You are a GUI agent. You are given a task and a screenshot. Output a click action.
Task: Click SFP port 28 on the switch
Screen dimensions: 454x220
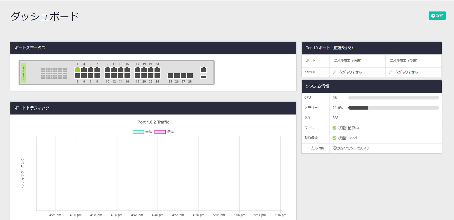[190, 75]
